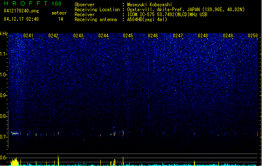Image resolution: width=262 pixels, height=166 pixels.
Task: Click the 0247 time marker
Action: (178, 36)
